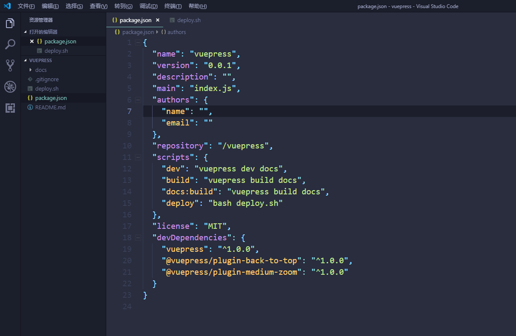Open the Debug view icon
516x336 pixels.
click(10, 87)
